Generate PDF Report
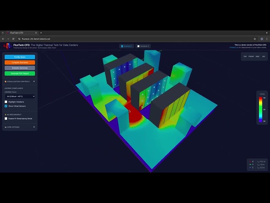Screen dimensions: 270x203 [x=20, y=74]
